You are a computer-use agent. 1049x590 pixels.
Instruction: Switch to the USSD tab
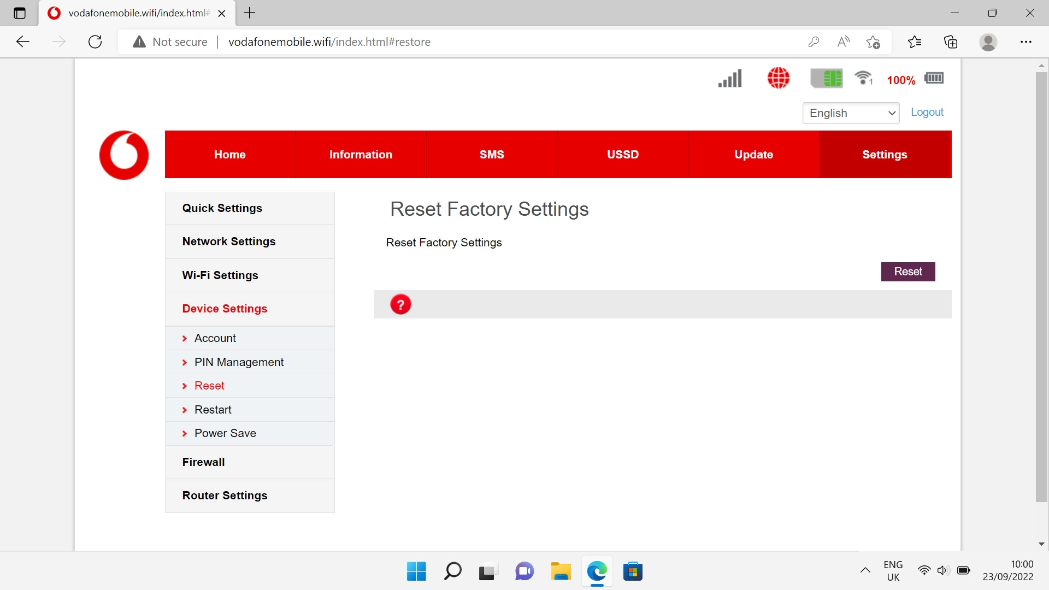click(x=622, y=155)
